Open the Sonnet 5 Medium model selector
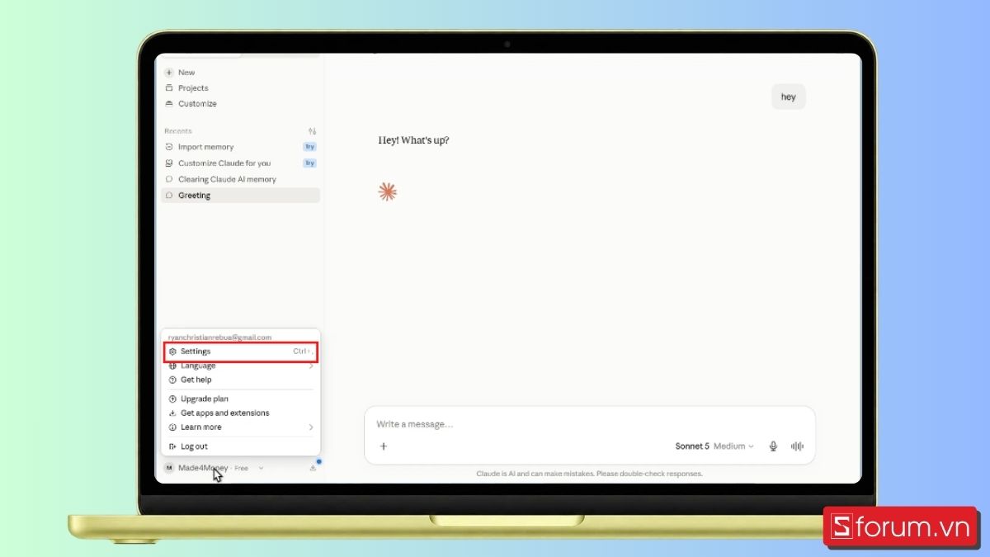Image resolution: width=990 pixels, height=557 pixels. click(x=714, y=446)
